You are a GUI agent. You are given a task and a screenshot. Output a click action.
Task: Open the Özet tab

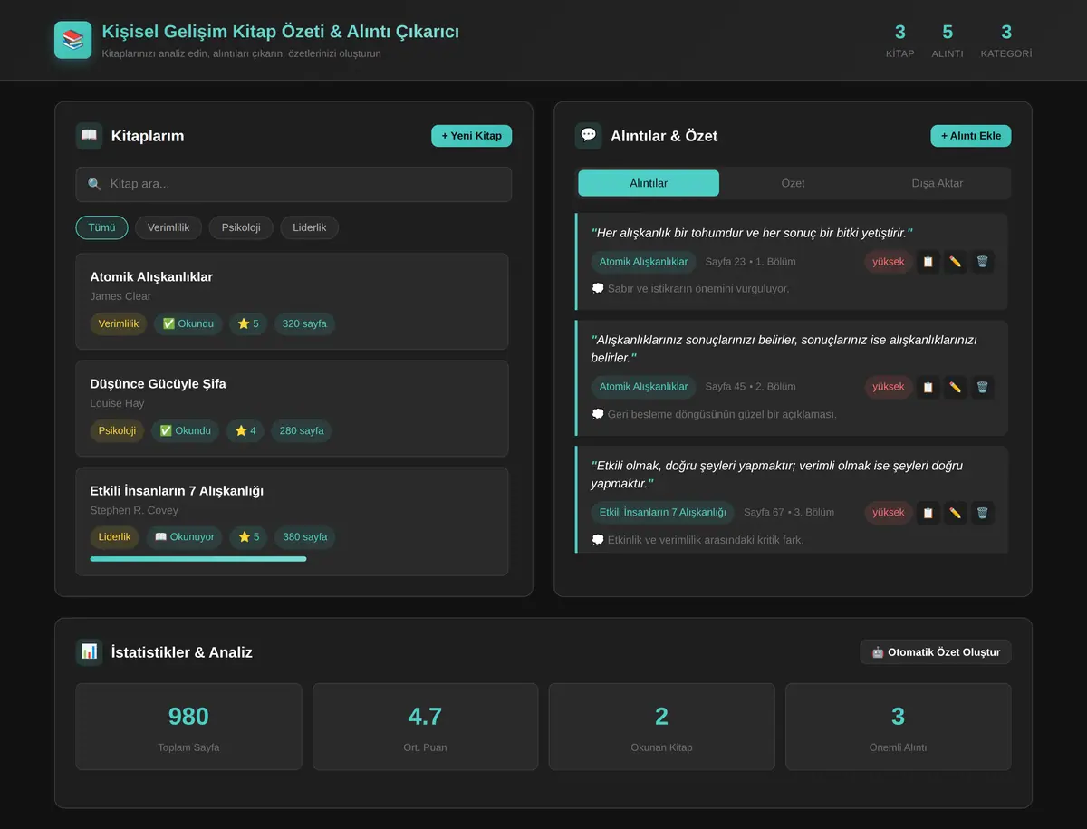[793, 183]
